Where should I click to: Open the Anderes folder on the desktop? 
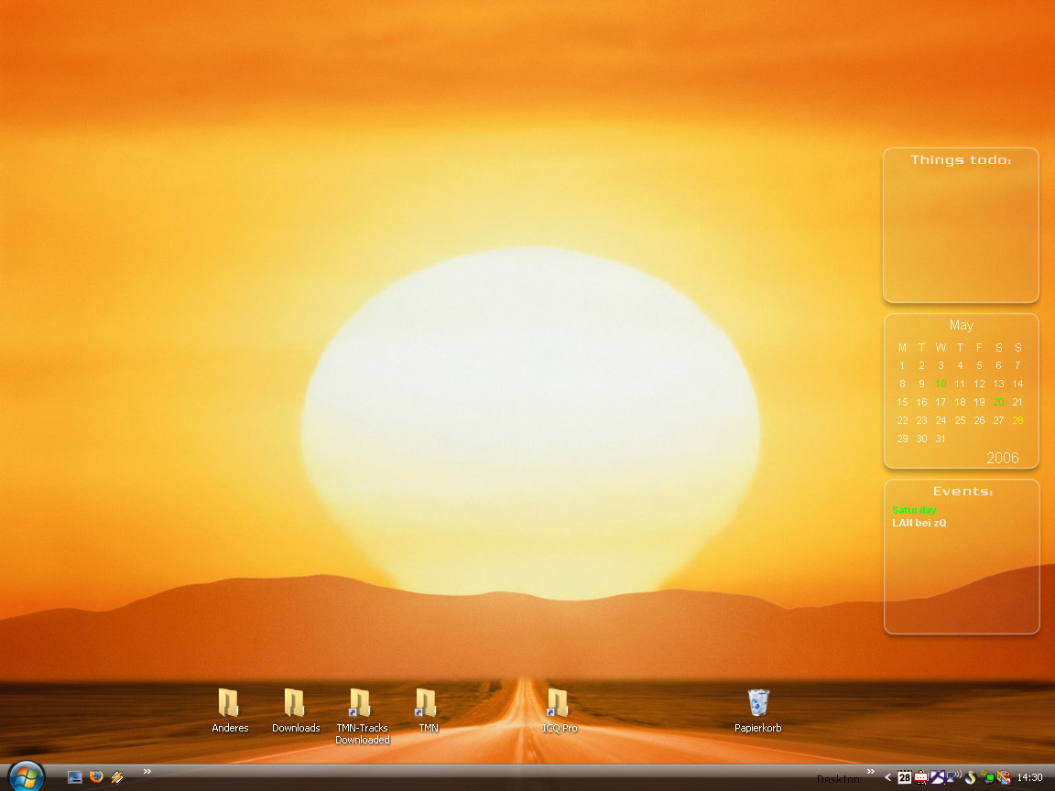pos(229,704)
